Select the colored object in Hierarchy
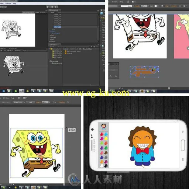The height and width of the screenshot is (189, 189). click(53, 37)
